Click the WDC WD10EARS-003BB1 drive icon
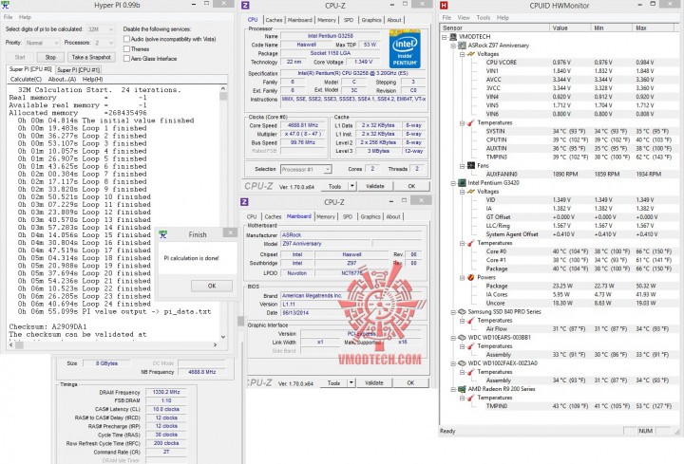 pyautogui.click(x=463, y=337)
